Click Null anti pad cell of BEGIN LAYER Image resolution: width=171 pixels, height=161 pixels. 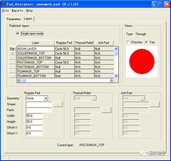[104, 49]
